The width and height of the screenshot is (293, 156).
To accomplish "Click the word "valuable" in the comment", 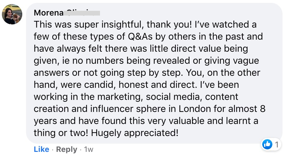I will click(186, 121).
